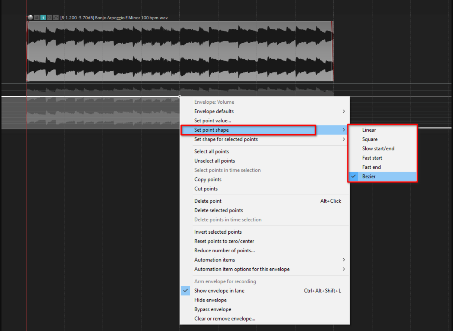The image size is (453, 331).
Task: Choose Copy points from the menu
Action: 208,179
